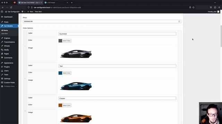Click the row 2 drag handle
The width and height of the screenshot is (222, 124).
pos(25,79)
